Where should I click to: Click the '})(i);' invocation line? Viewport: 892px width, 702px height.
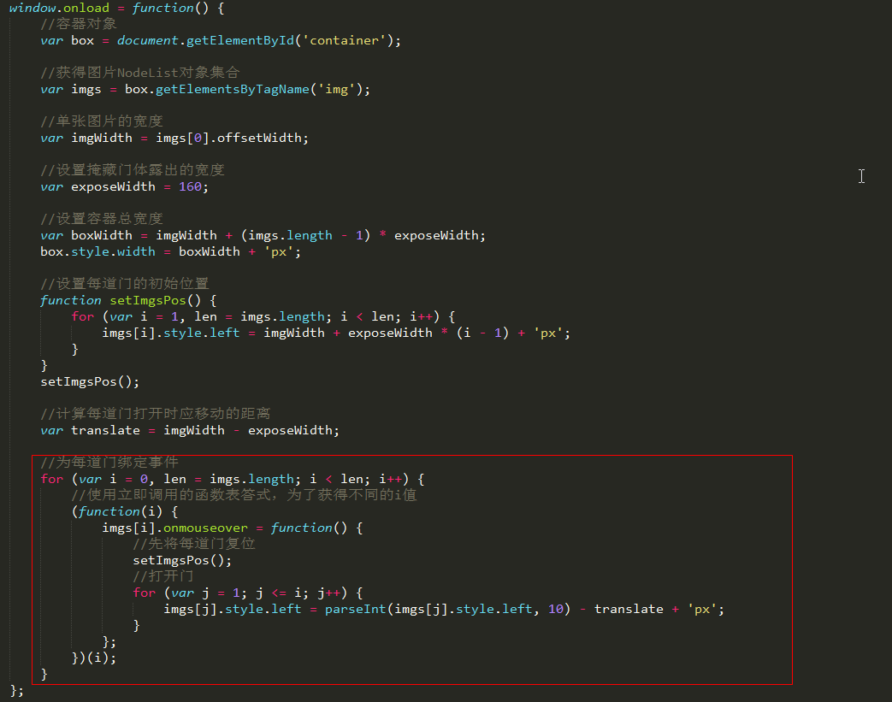tap(94, 658)
